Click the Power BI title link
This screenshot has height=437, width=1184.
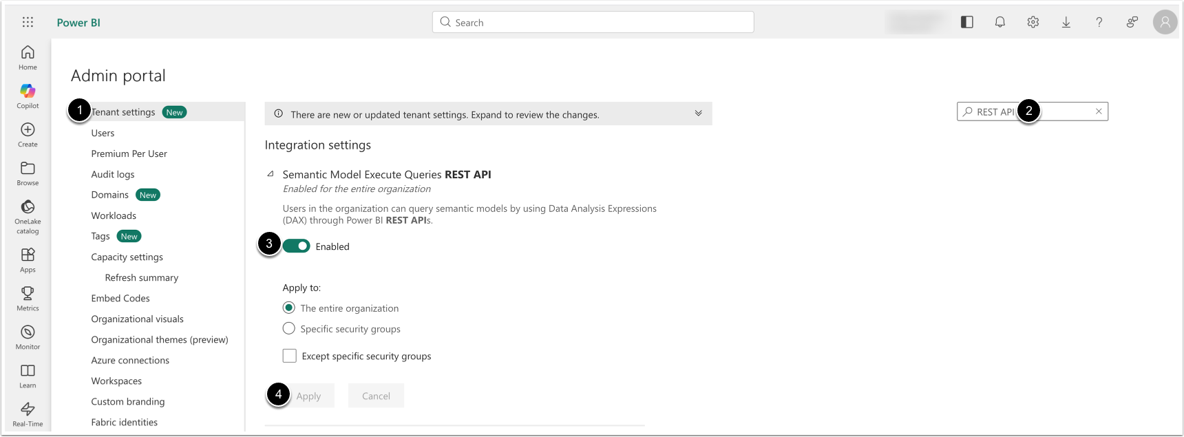click(x=78, y=23)
